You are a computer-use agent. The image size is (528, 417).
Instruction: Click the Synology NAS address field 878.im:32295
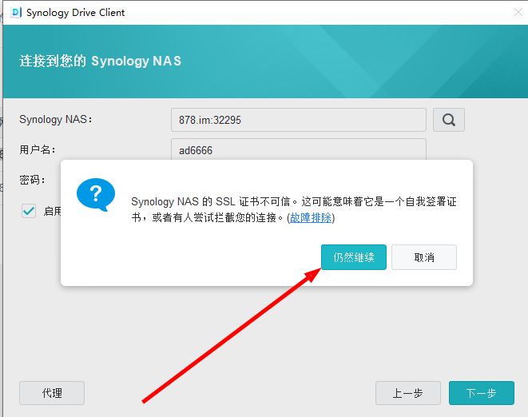point(298,120)
